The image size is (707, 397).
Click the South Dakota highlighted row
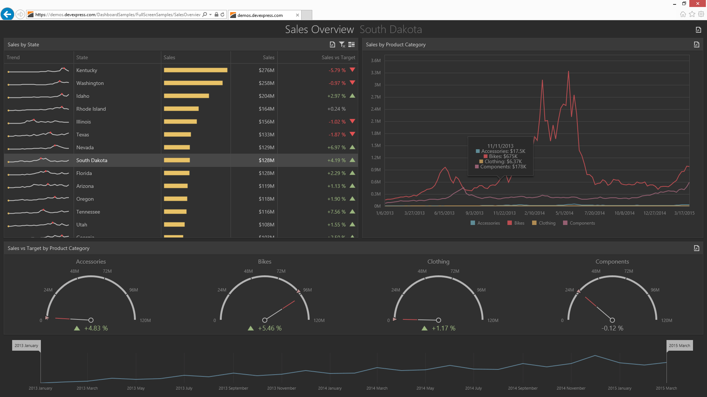[x=181, y=160]
